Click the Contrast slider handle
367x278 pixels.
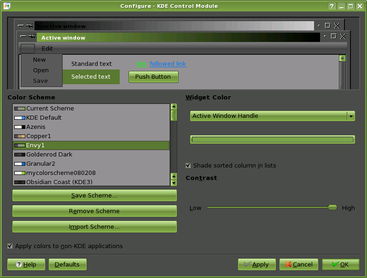(332, 207)
